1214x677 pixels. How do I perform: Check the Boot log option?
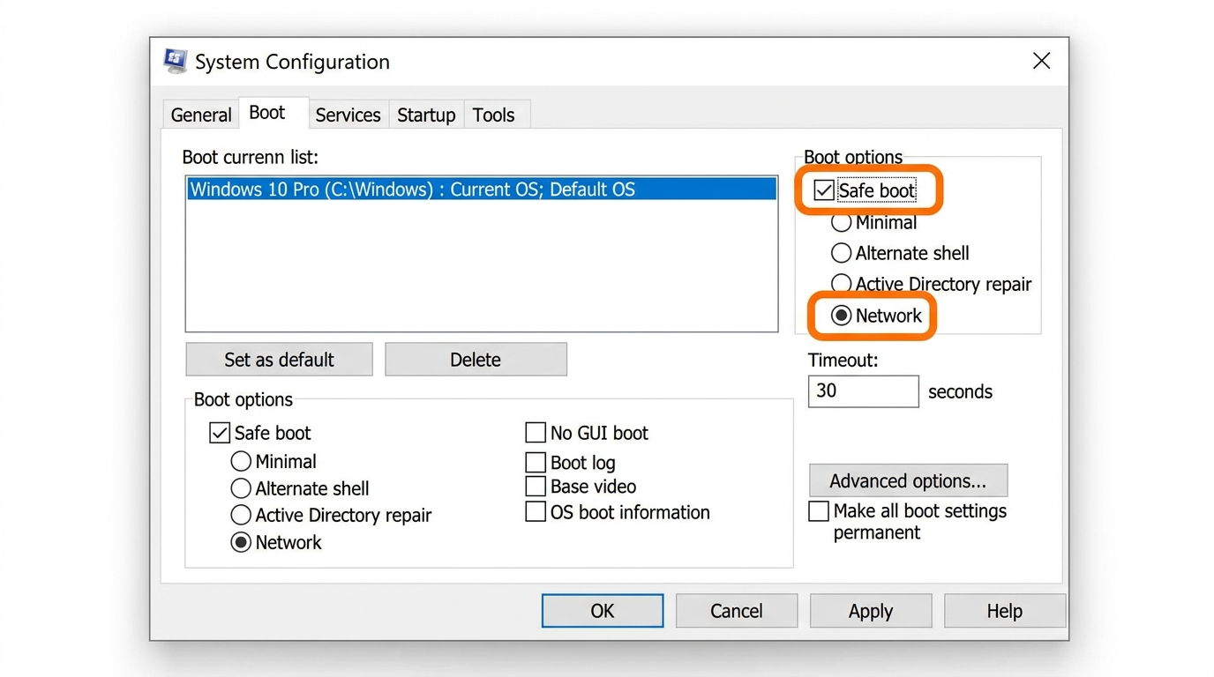coord(536,462)
